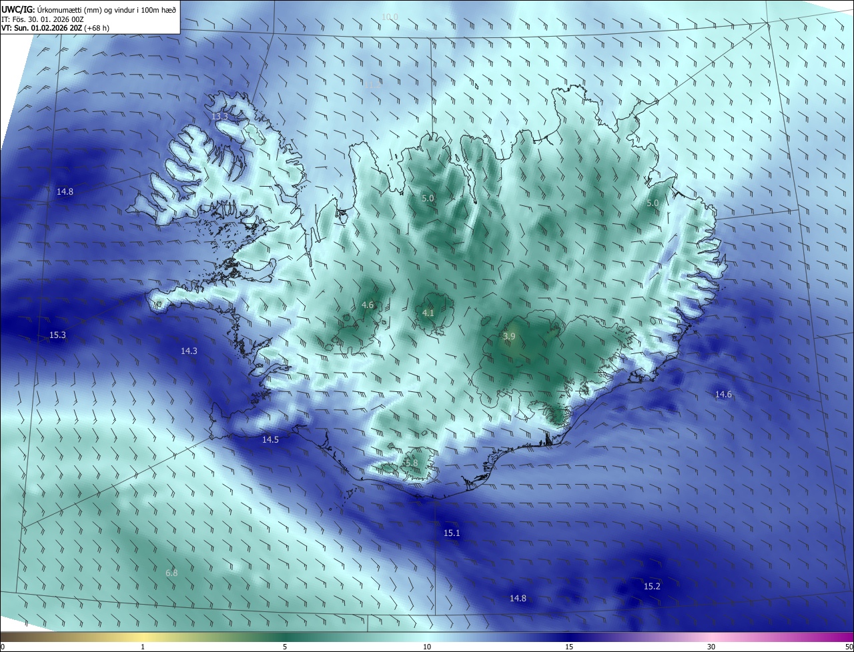Click the "10" tick on the color scale
854x652 pixels.
point(427,647)
